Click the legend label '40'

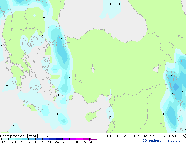pos(77,142)
